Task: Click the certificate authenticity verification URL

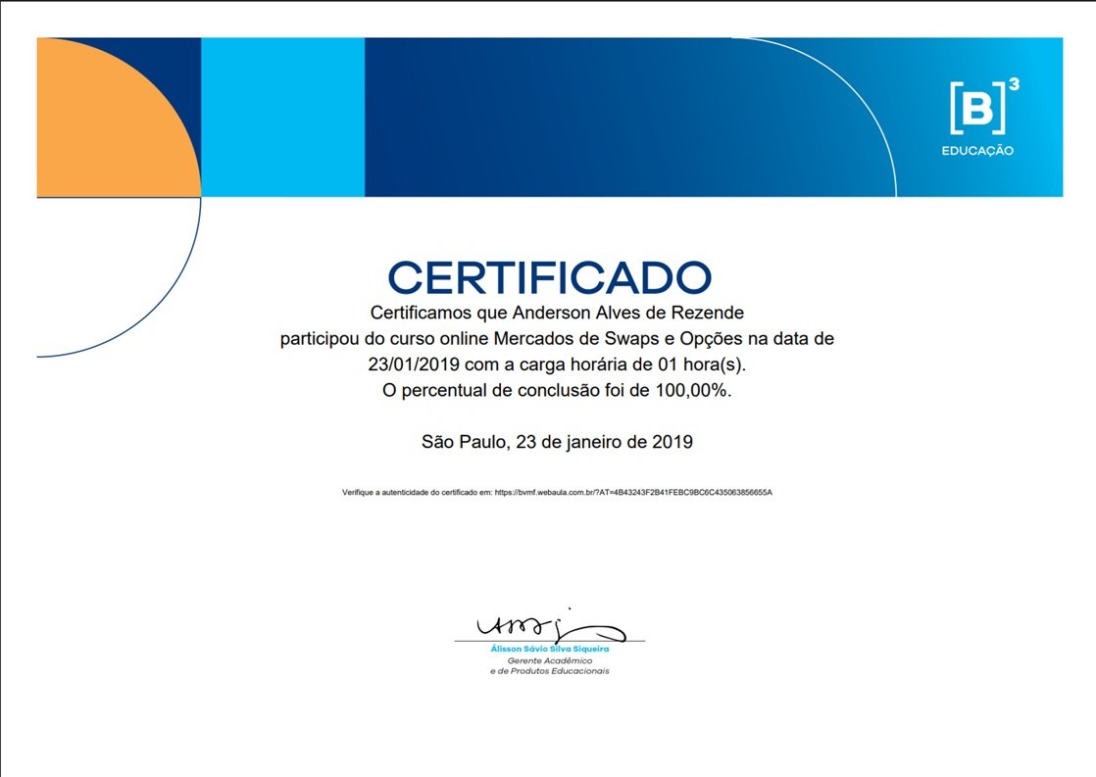Action: 633,492
